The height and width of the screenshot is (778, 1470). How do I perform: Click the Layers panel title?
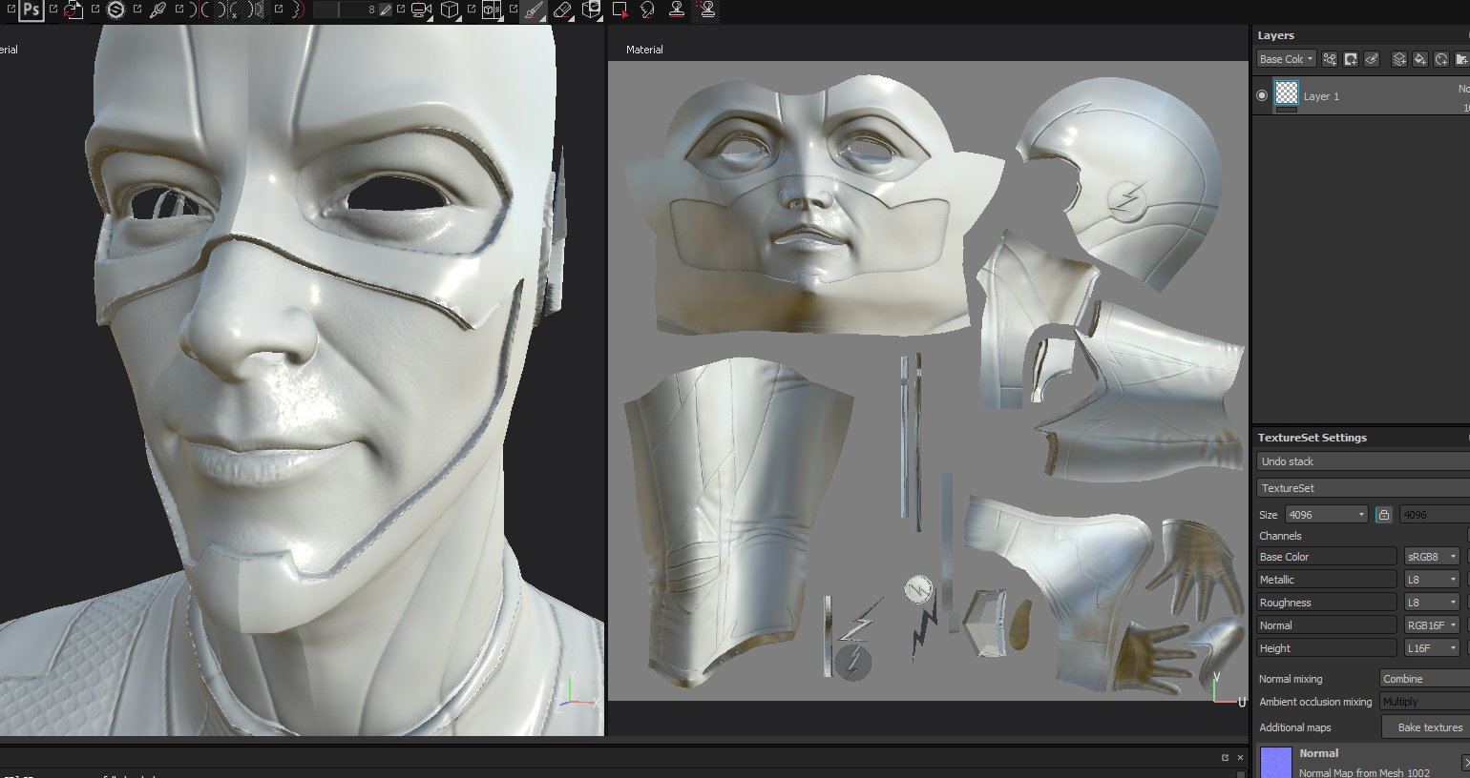(x=1275, y=35)
